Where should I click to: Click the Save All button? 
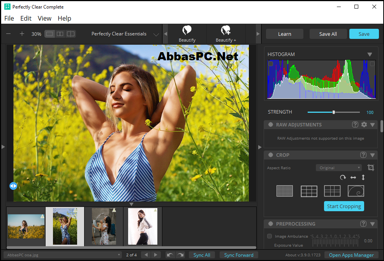328,34
